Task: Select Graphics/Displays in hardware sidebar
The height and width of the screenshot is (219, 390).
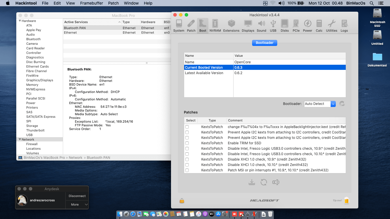Action: click(x=40, y=80)
